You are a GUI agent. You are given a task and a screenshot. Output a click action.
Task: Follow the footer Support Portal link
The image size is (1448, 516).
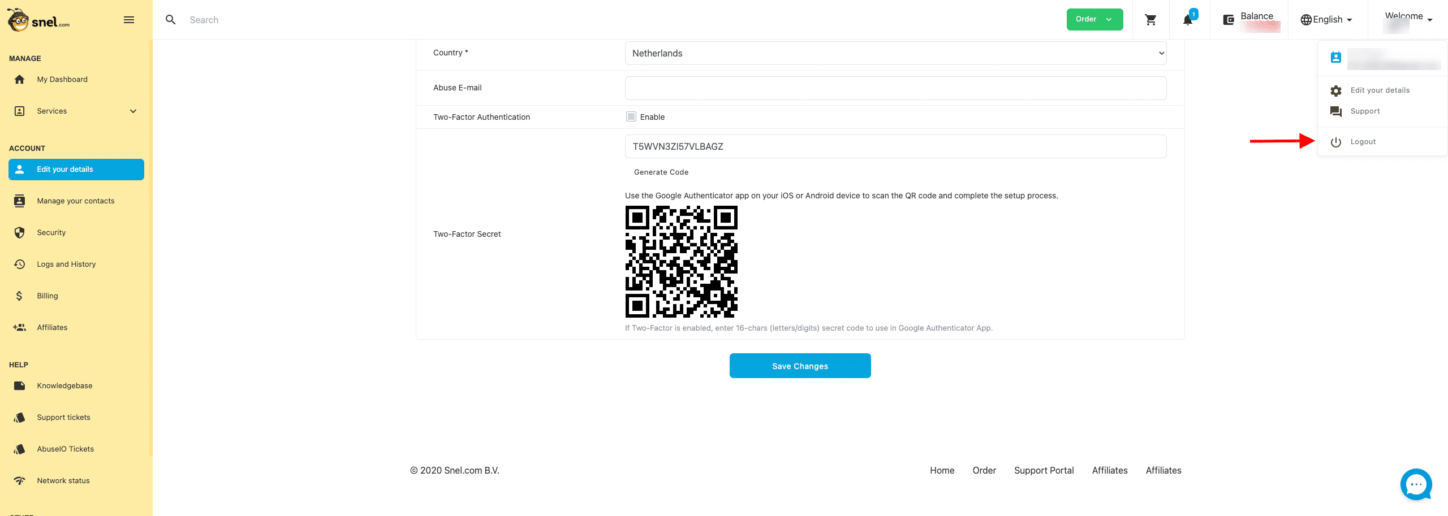coord(1044,470)
